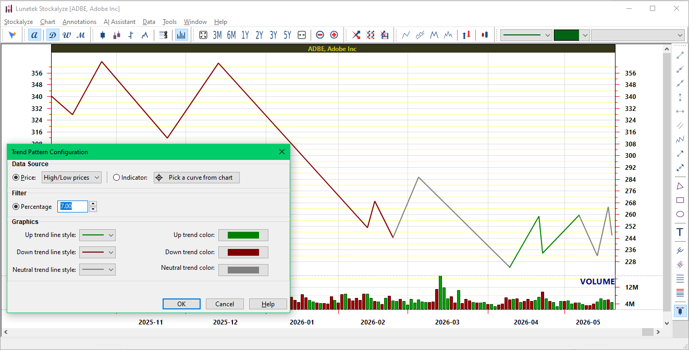Open the Stockalyze menu

[18, 22]
